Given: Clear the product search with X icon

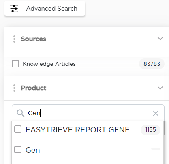Looking at the screenshot, I should 156,113.
